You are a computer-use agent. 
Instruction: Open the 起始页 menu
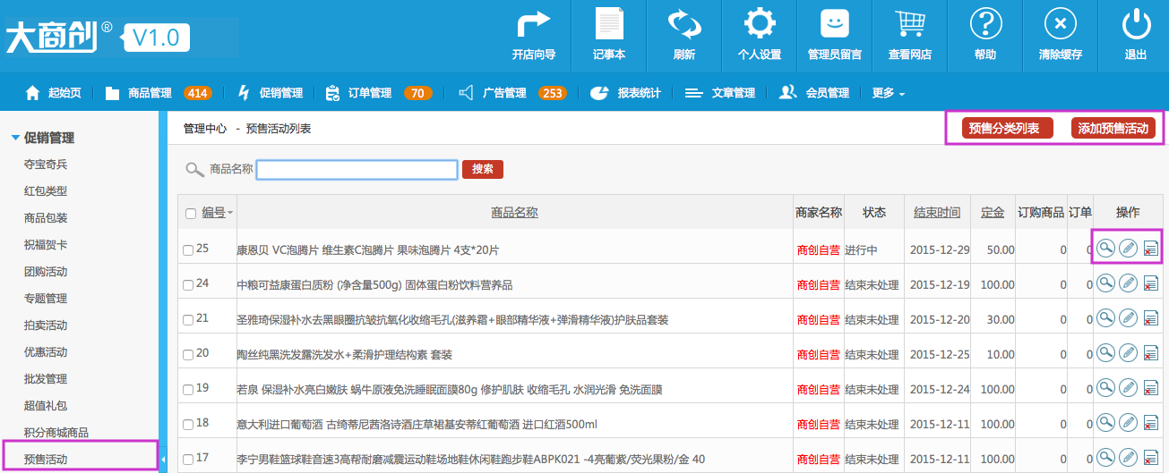pos(54,93)
